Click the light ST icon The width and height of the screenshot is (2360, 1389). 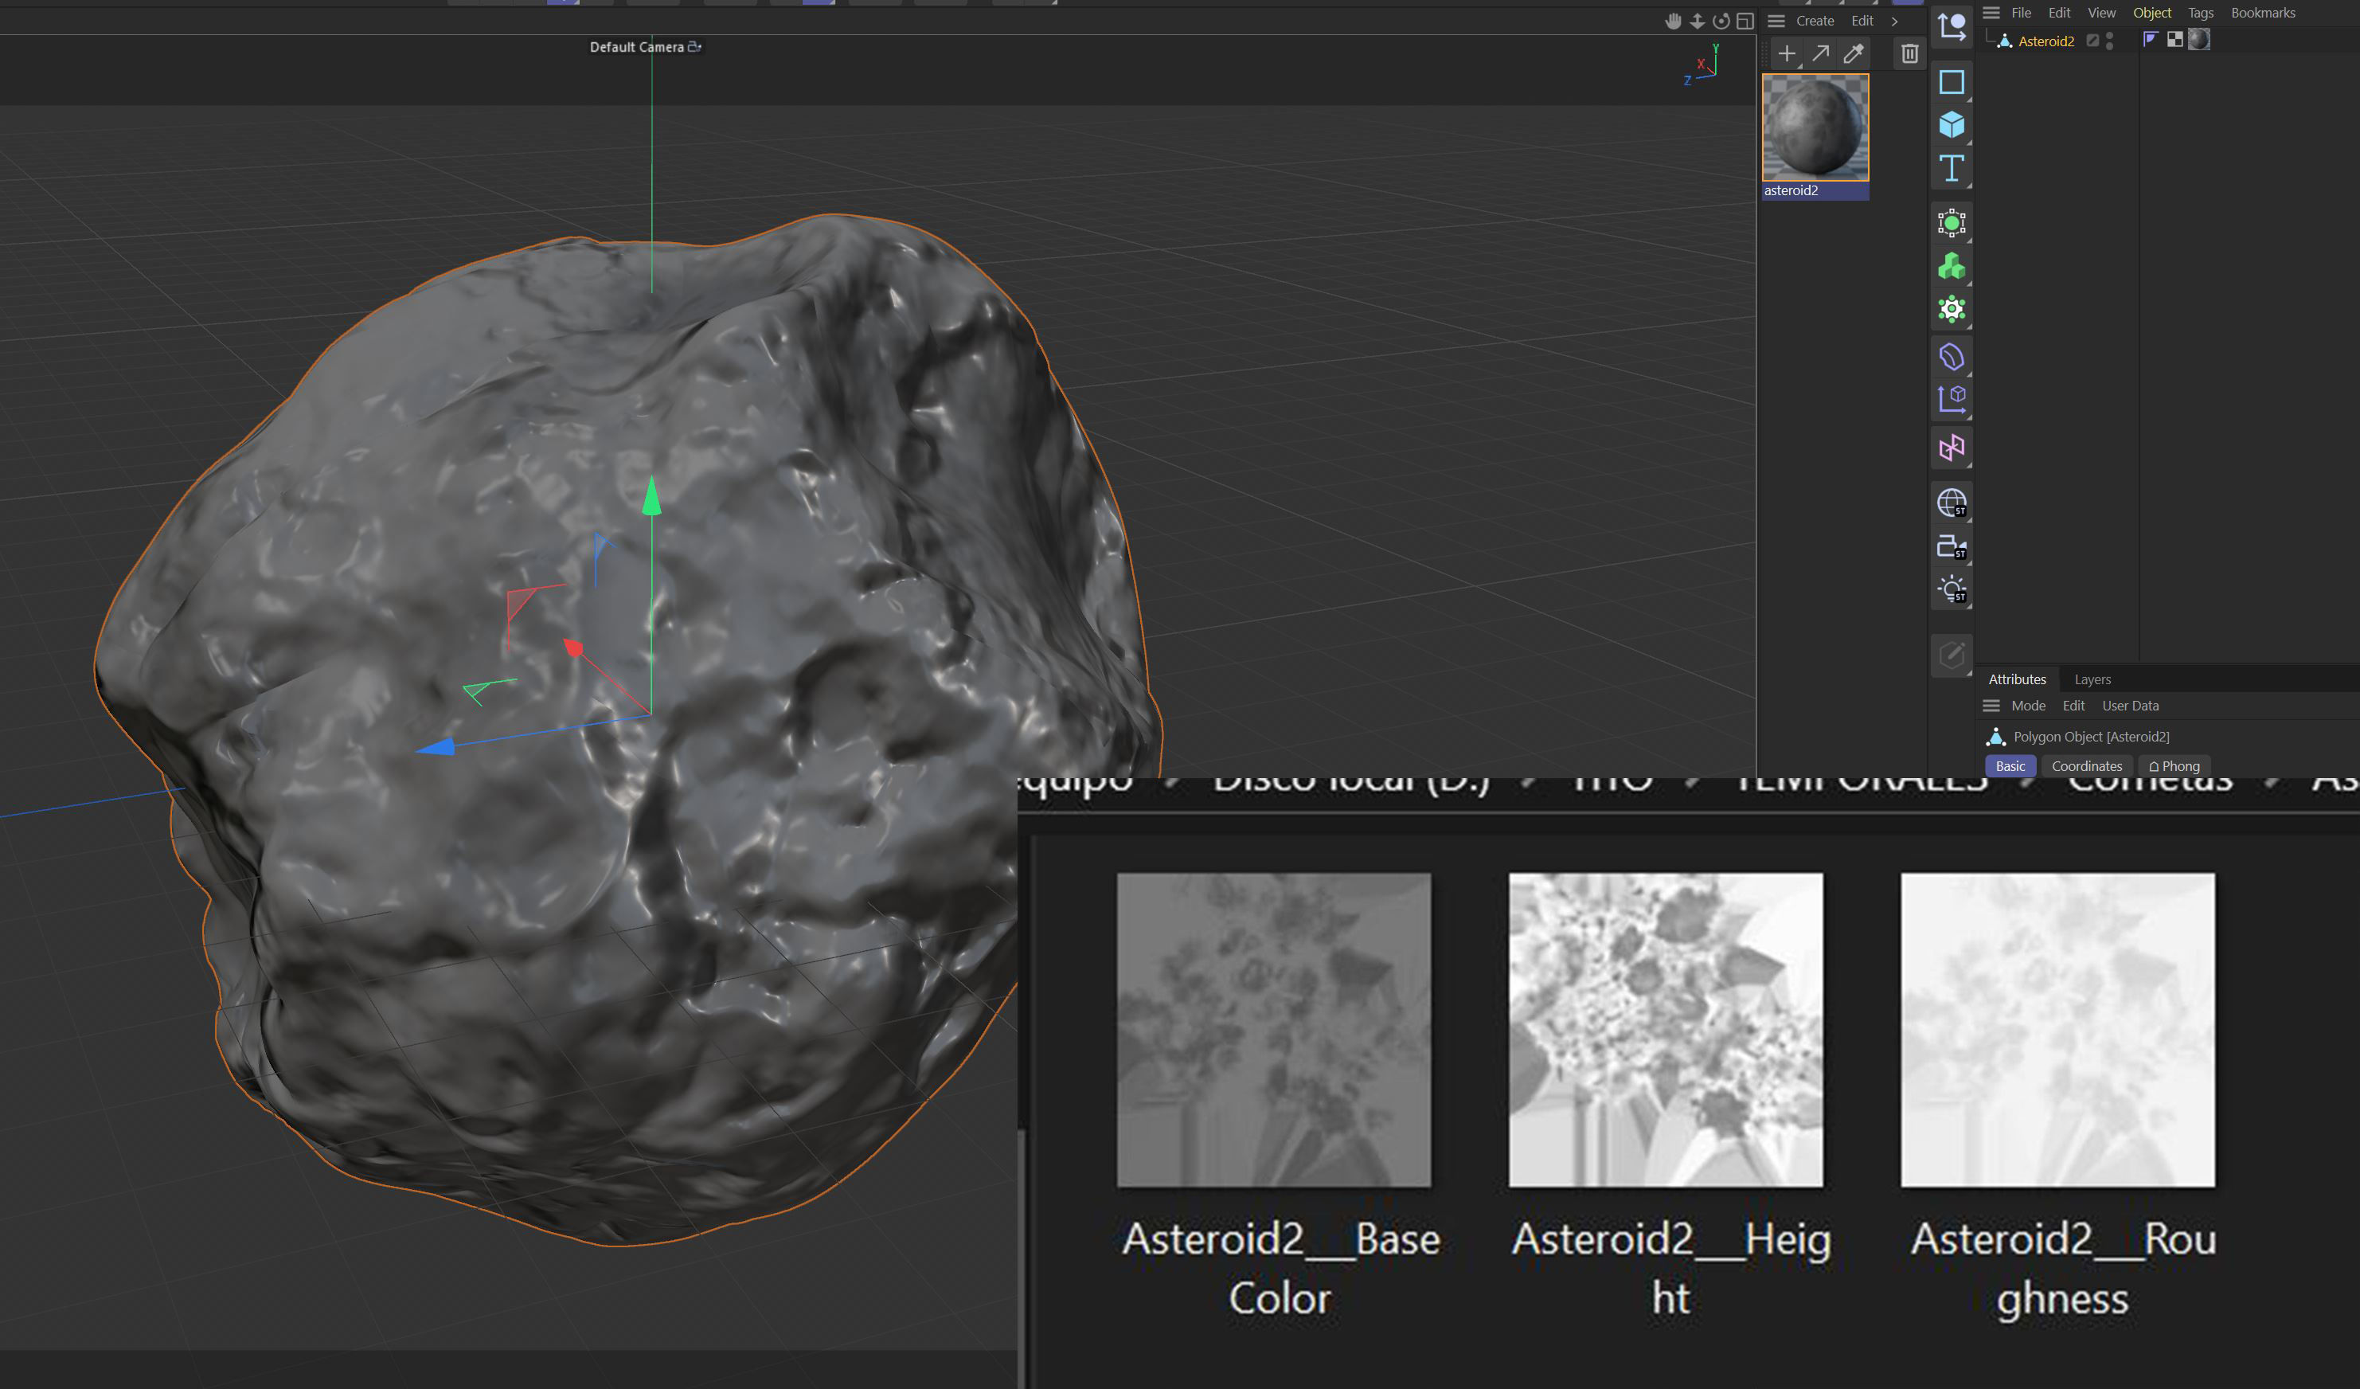tap(1952, 589)
